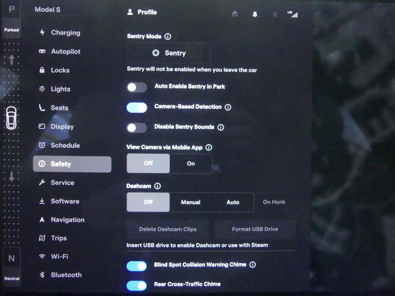
Task: Select the Schedule menu item
Action: pyautogui.click(x=59, y=145)
